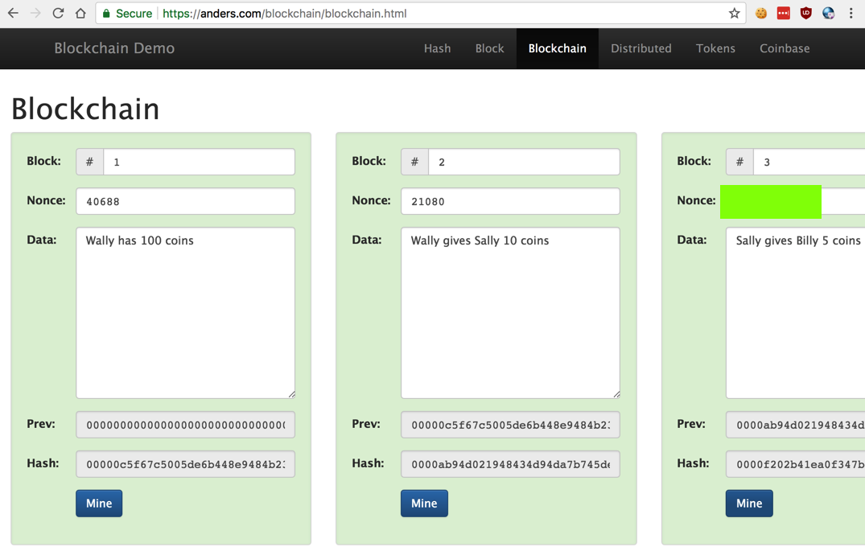Mine block 3

pyautogui.click(x=749, y=504)
